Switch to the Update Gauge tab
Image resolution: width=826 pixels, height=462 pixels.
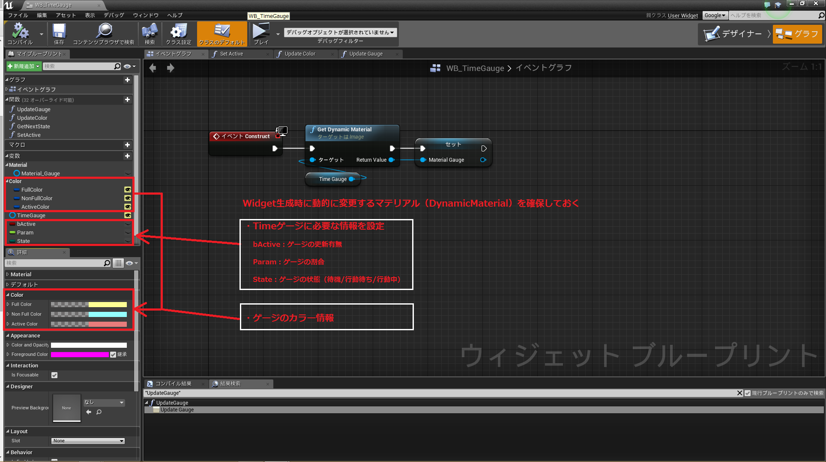coord(366,54)
